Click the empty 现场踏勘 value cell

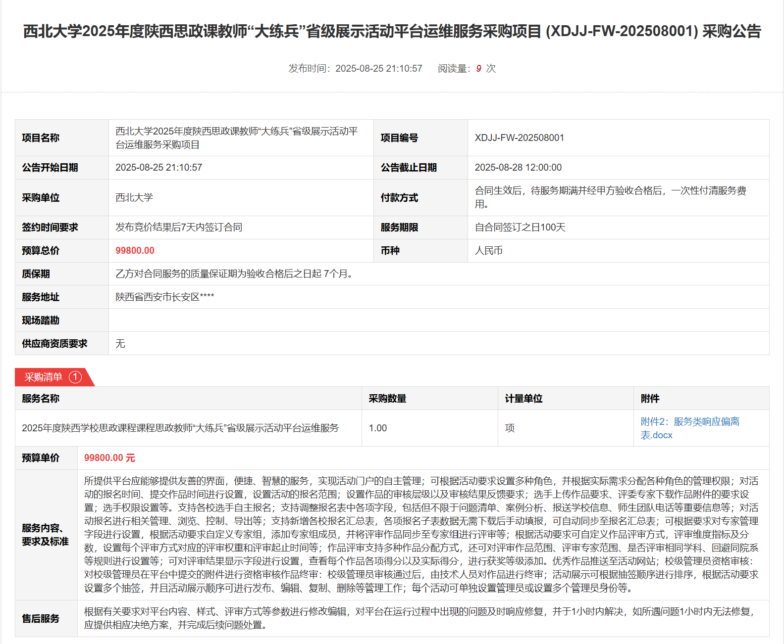click(438, 321)
